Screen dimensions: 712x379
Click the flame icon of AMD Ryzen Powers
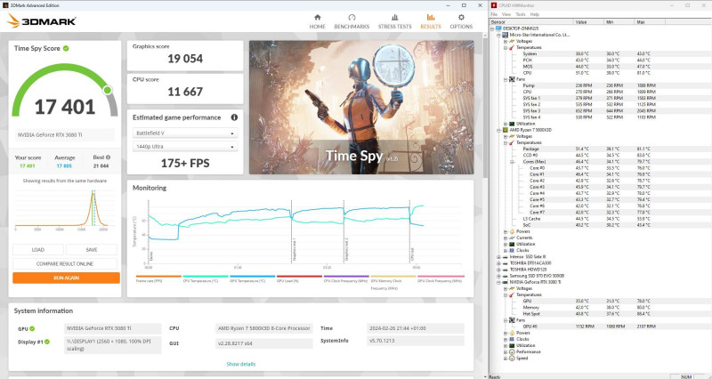[x=512, y=231]
